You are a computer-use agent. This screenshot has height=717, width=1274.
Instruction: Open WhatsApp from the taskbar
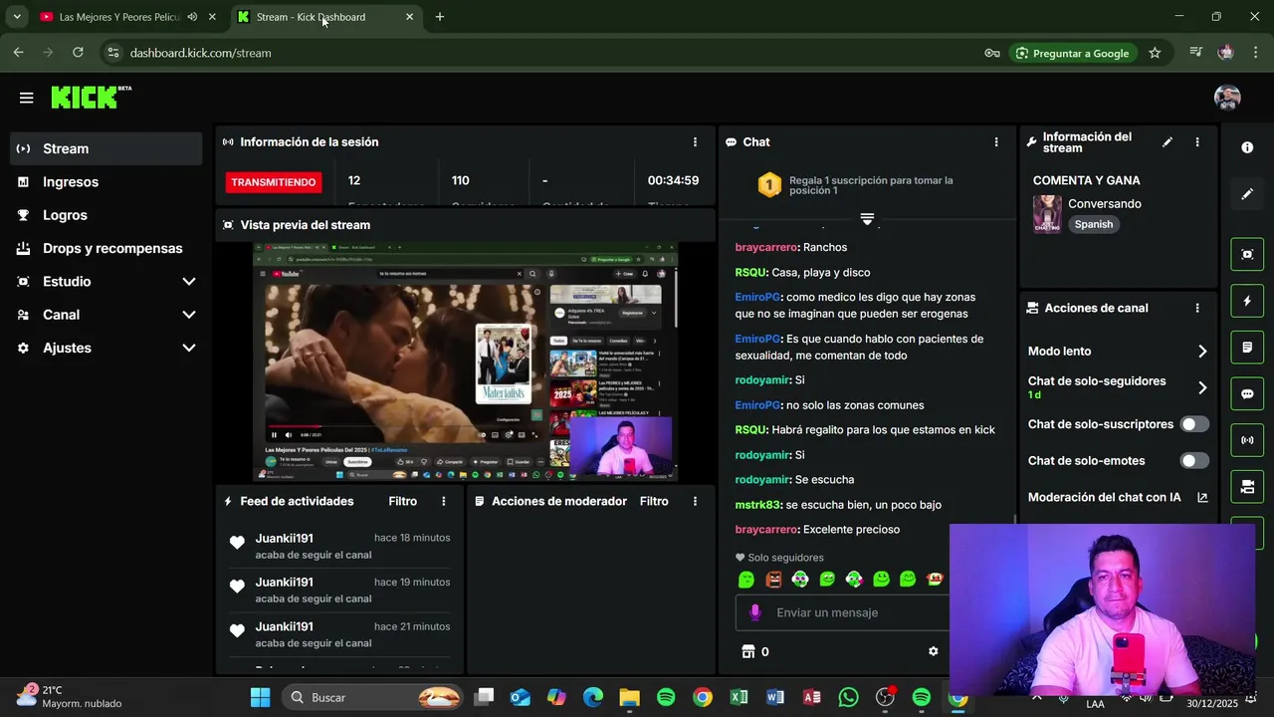click(x=848, y=697)
